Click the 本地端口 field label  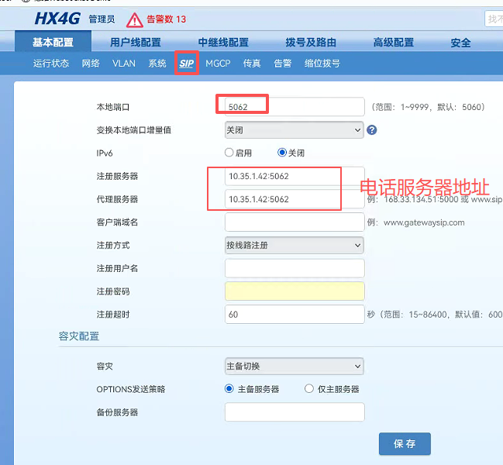[x=113, y=107]
